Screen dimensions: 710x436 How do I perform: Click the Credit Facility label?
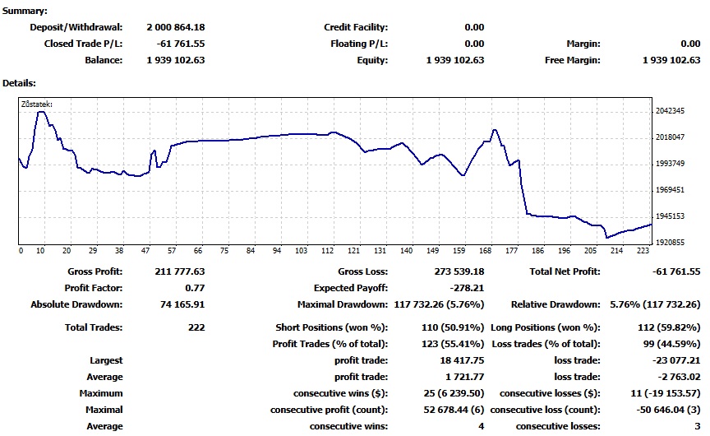356,27
